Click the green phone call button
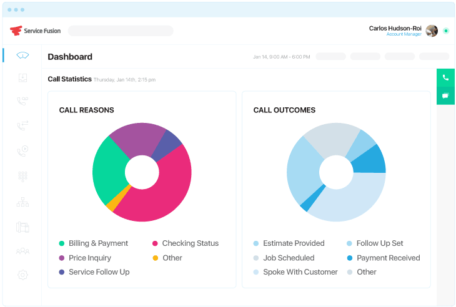 [445, 78]
